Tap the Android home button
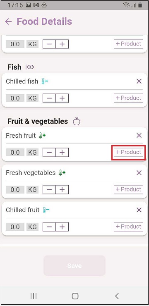 75,296
